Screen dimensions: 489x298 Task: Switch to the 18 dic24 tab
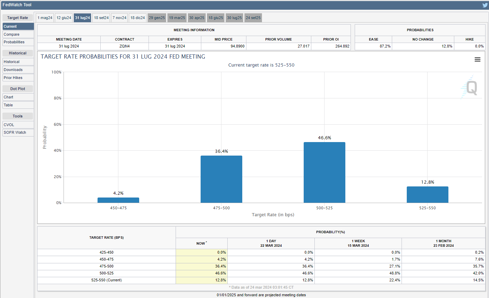(137, 18)
